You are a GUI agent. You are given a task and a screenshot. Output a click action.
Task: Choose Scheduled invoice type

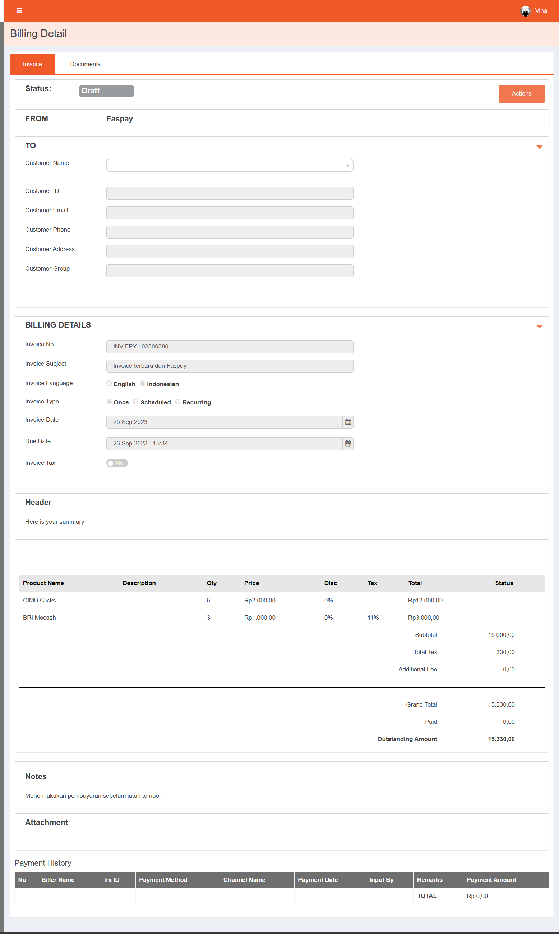tap(136, 402)
